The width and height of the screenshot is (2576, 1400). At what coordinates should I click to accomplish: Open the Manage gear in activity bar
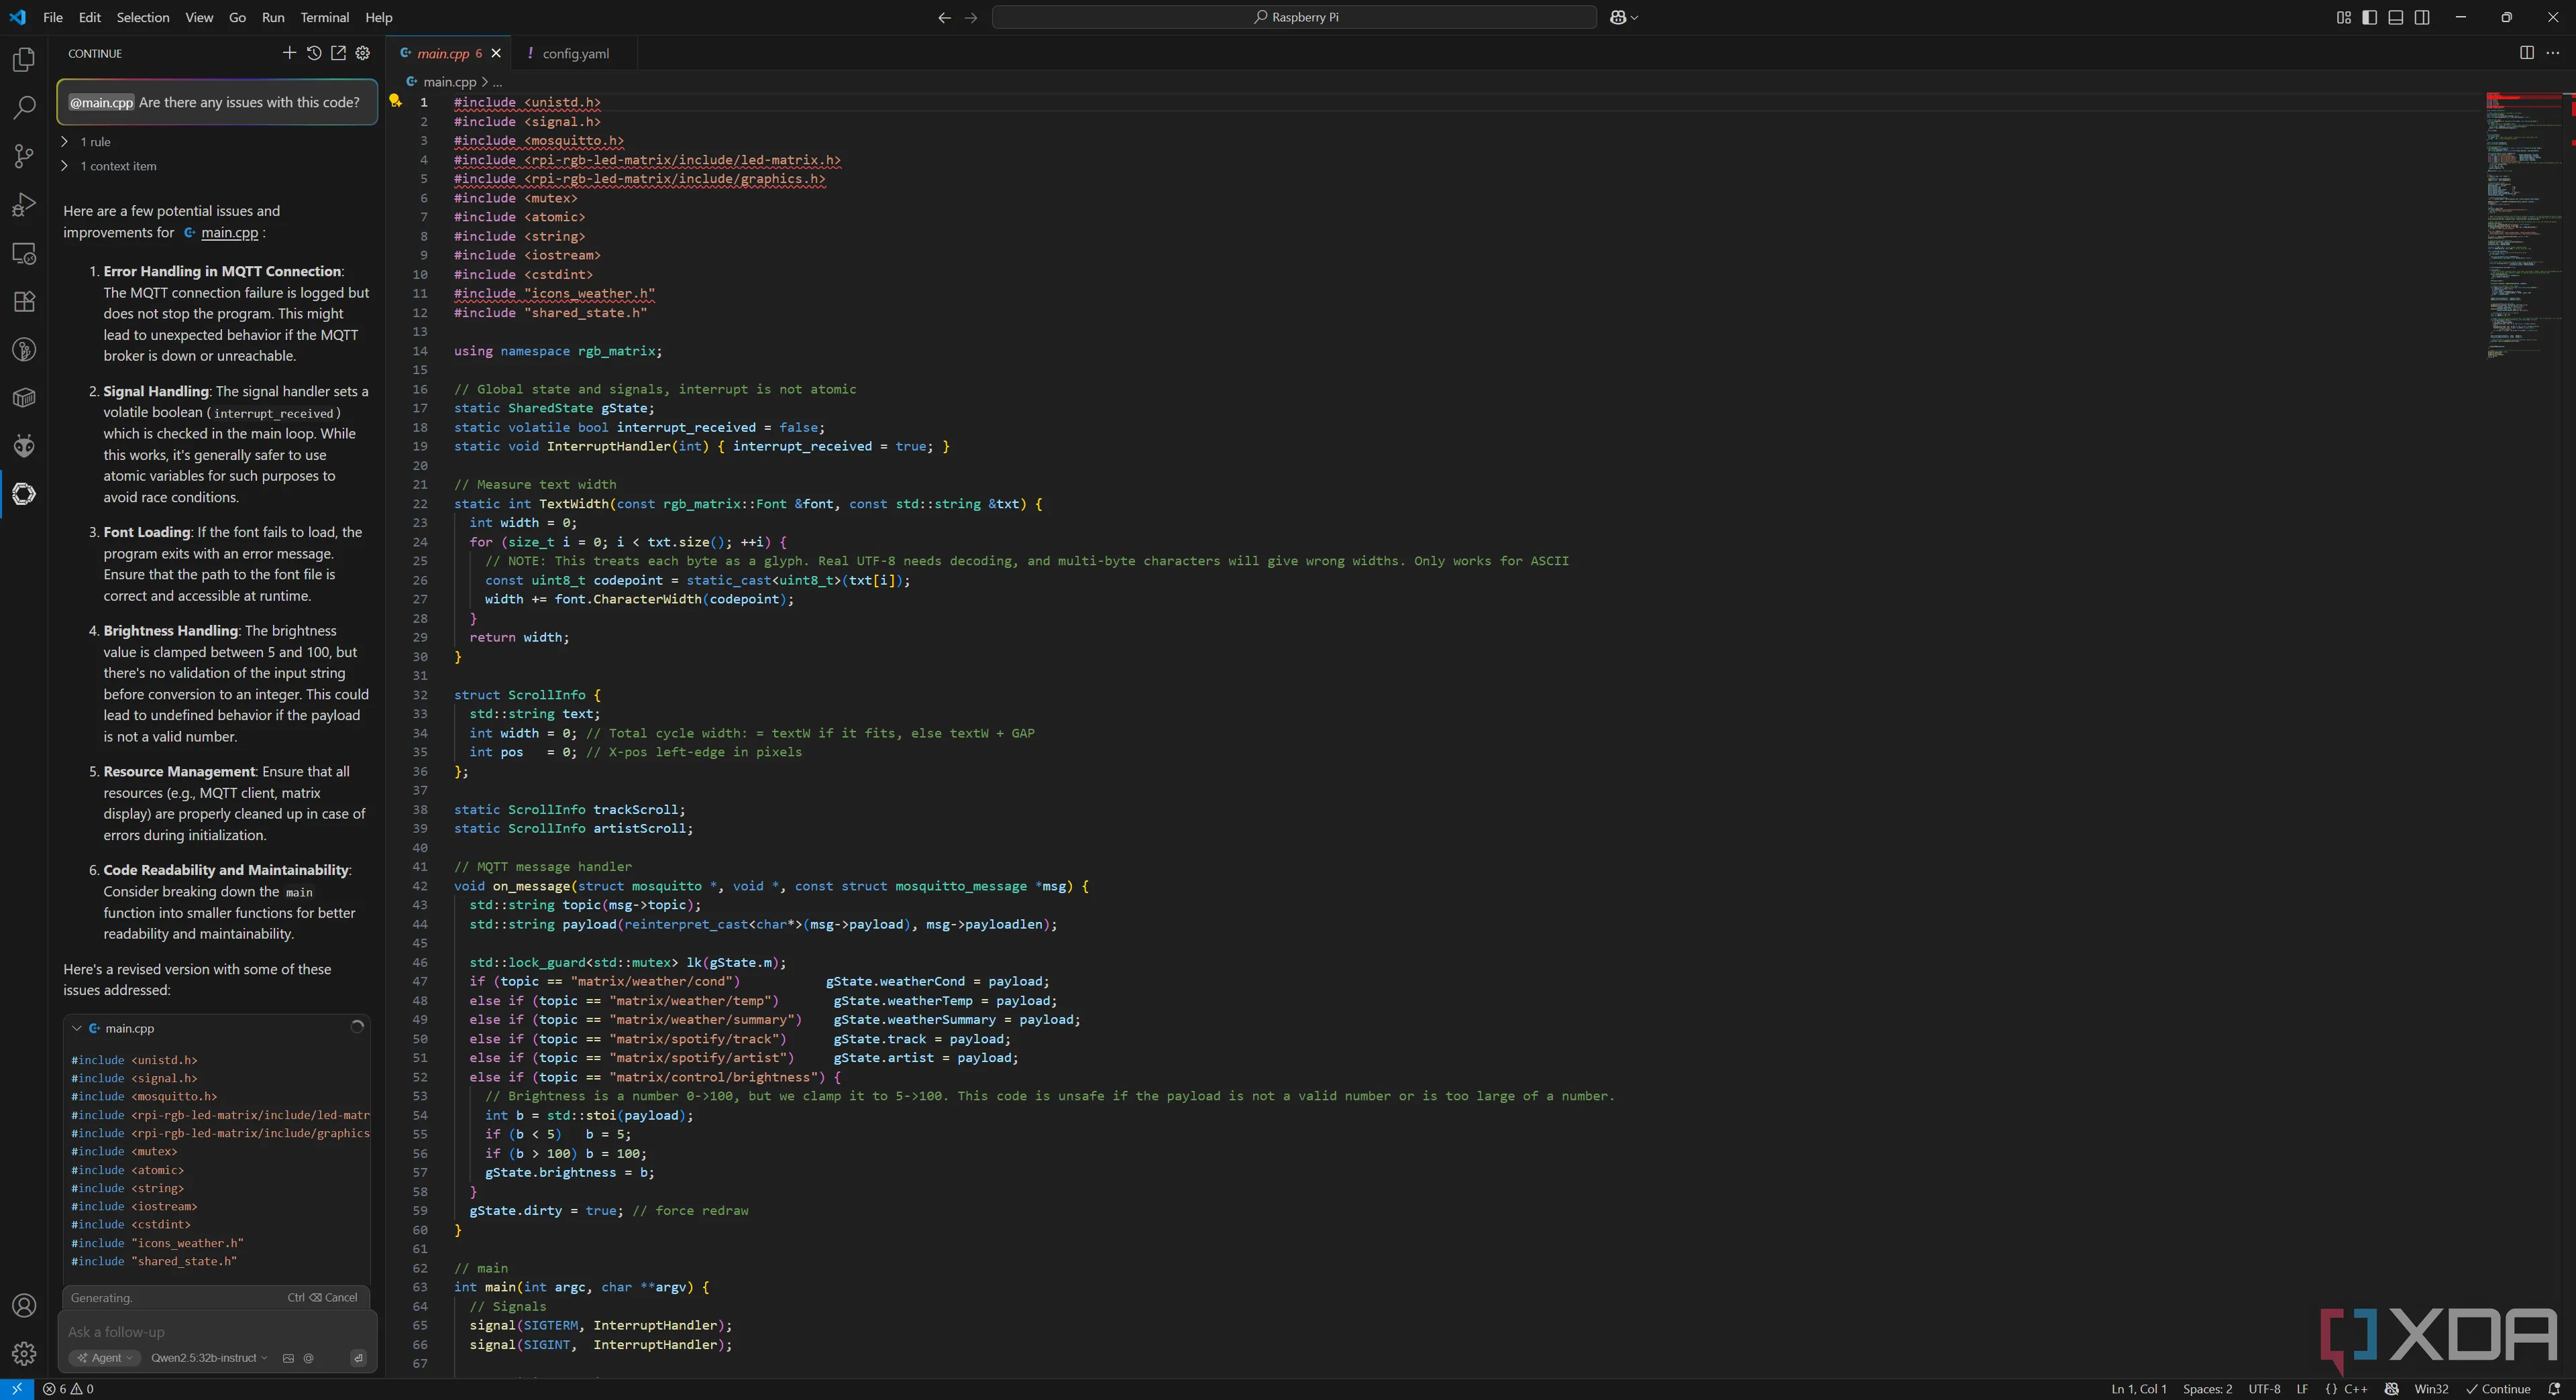coord(24,1353)
